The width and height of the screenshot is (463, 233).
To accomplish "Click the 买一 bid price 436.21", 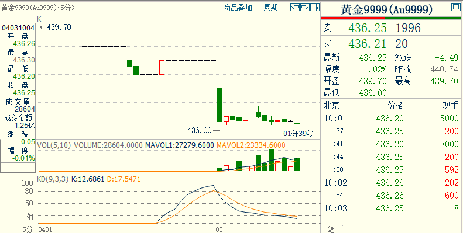I will [368, 44].
